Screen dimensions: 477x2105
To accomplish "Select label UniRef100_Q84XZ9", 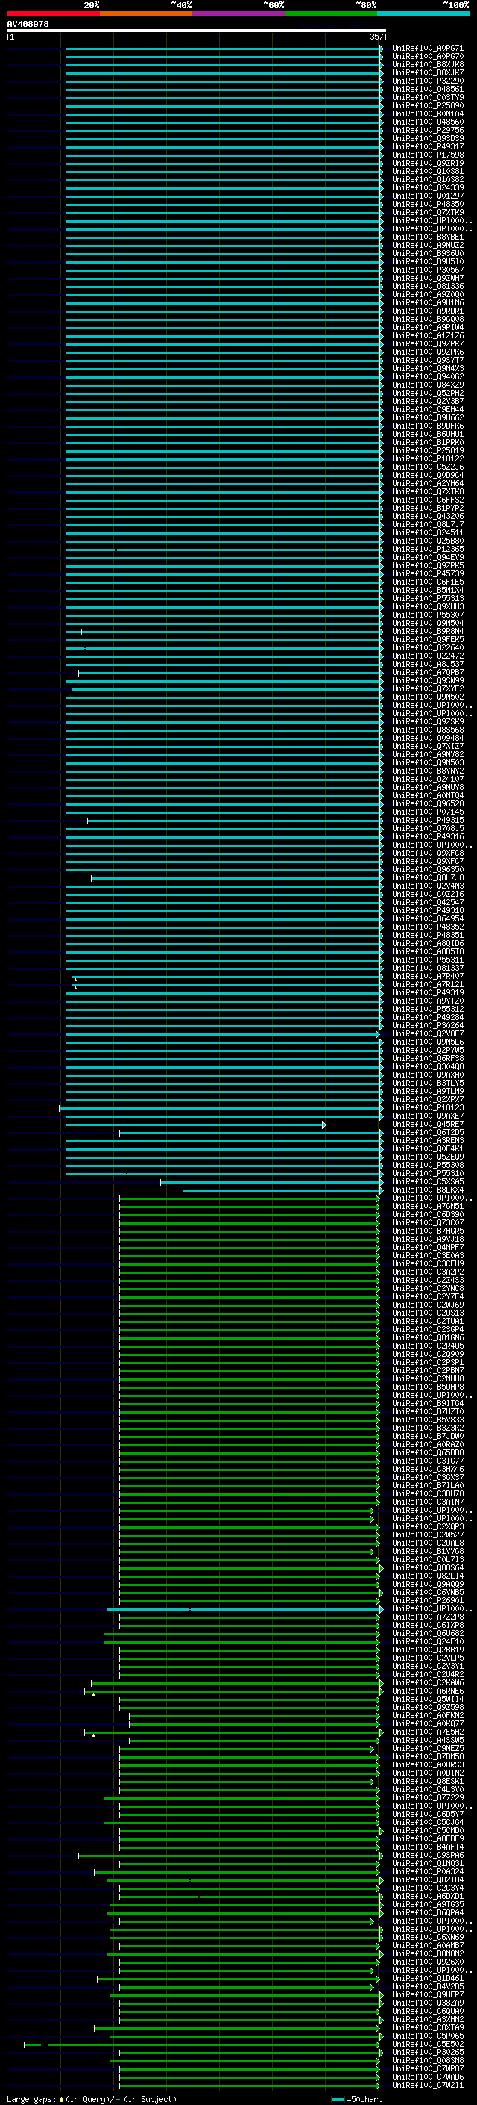I will pos(428,385).
